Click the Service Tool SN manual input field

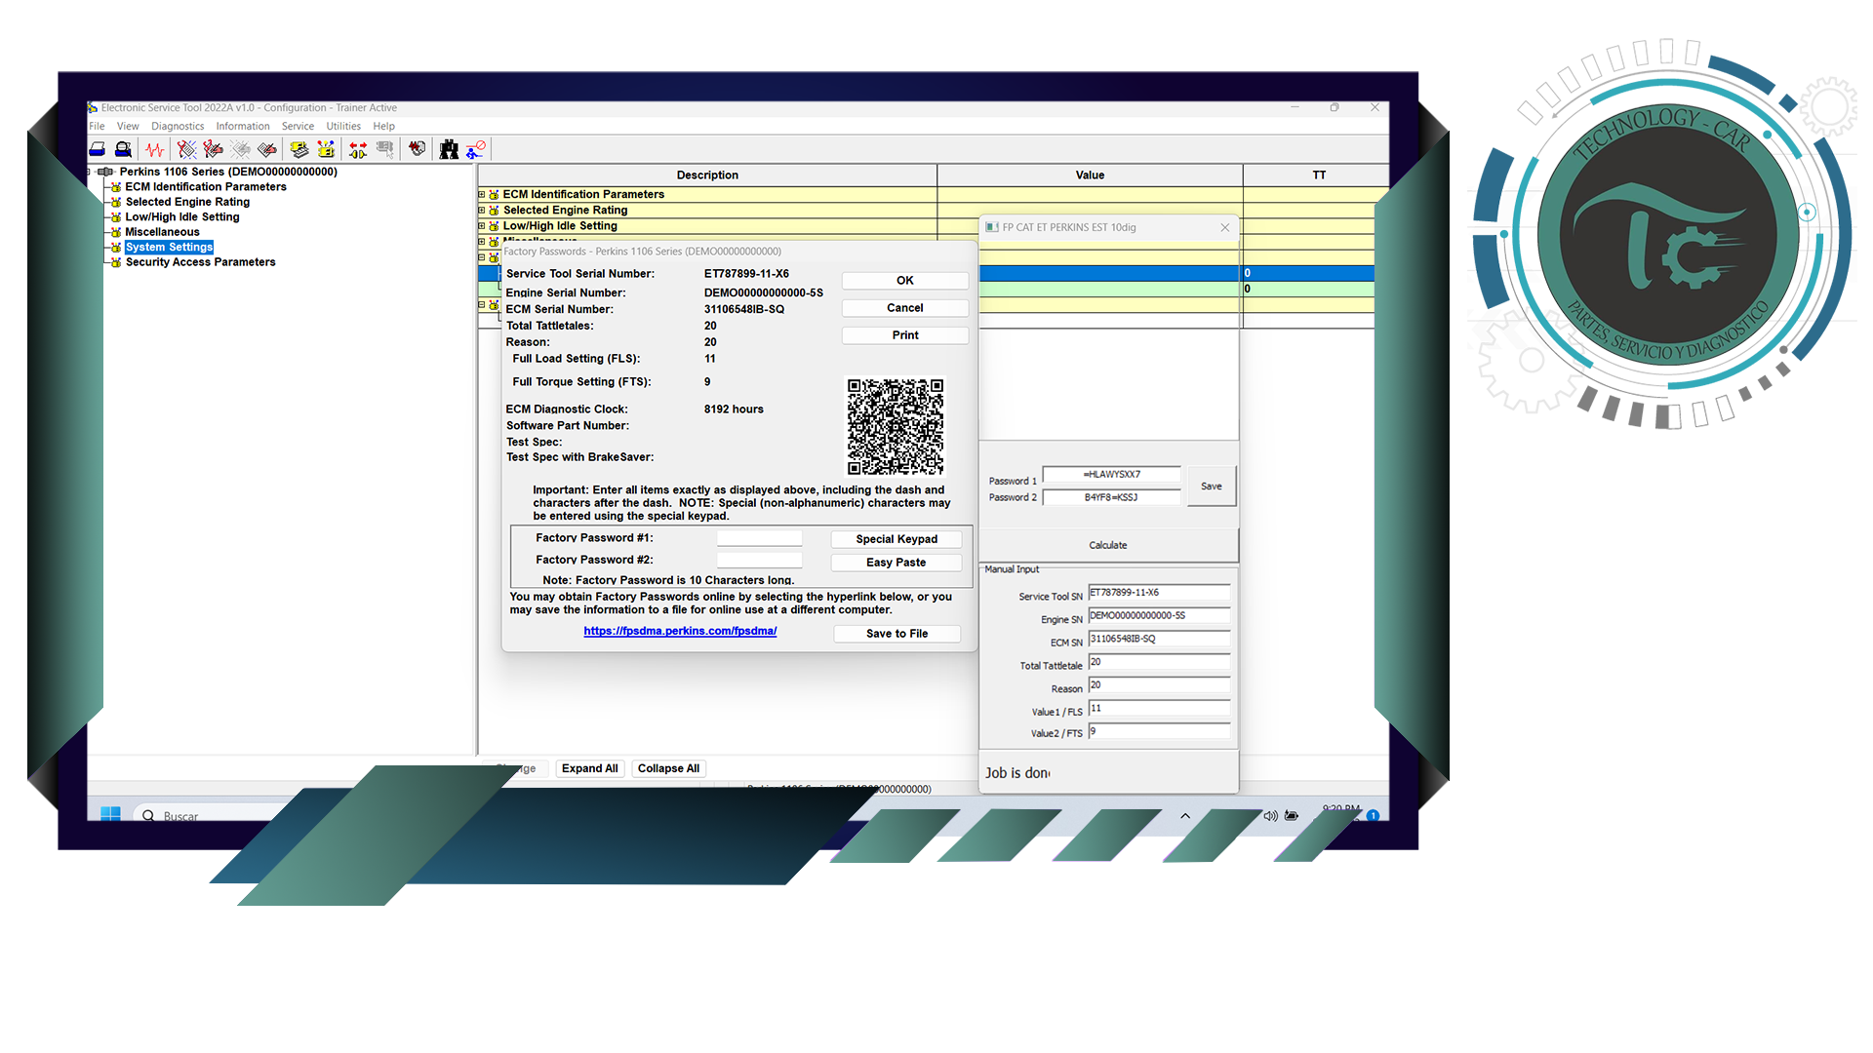coord(1159,593)
